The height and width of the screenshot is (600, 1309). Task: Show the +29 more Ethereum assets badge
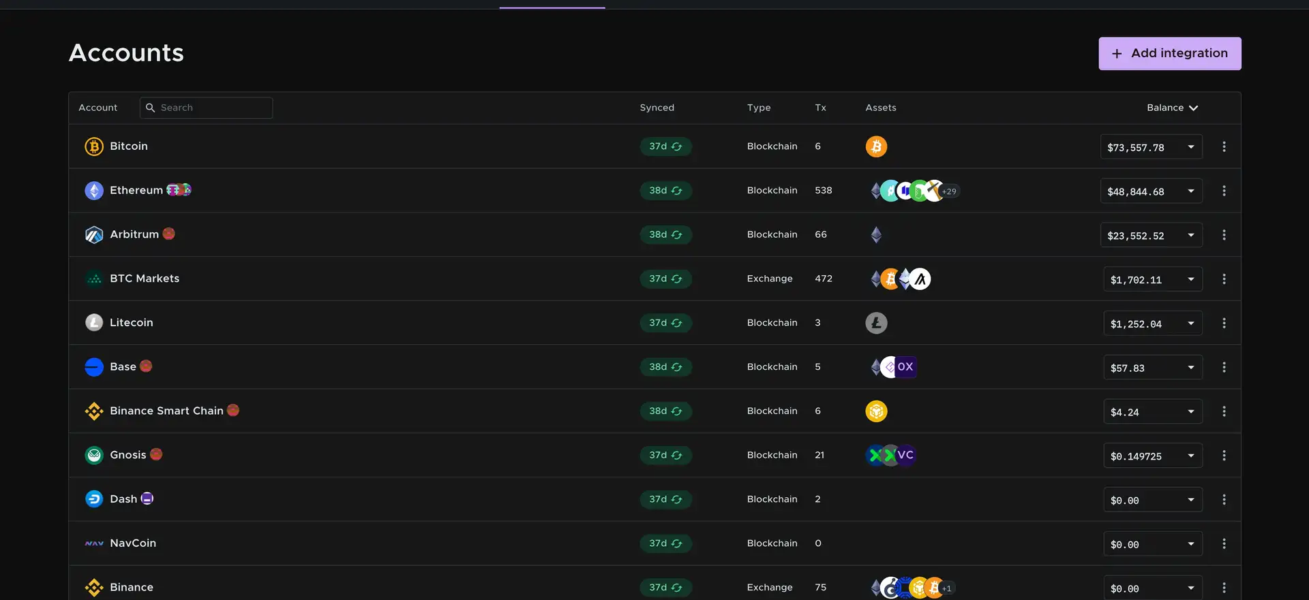click(949, 191)
